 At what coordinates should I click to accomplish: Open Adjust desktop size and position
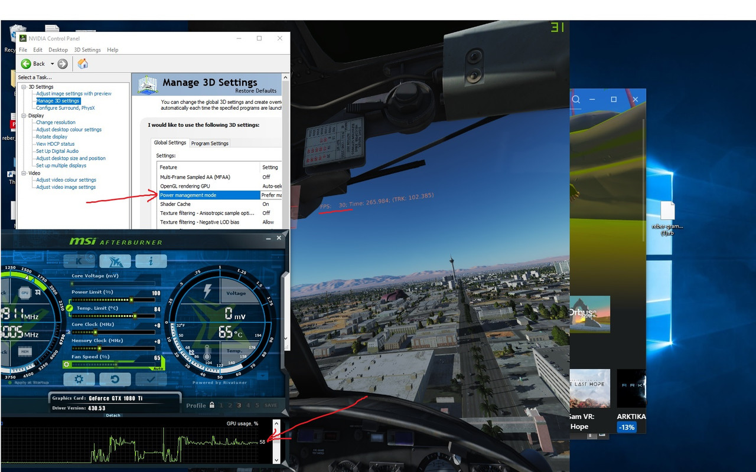click(71, 158)
